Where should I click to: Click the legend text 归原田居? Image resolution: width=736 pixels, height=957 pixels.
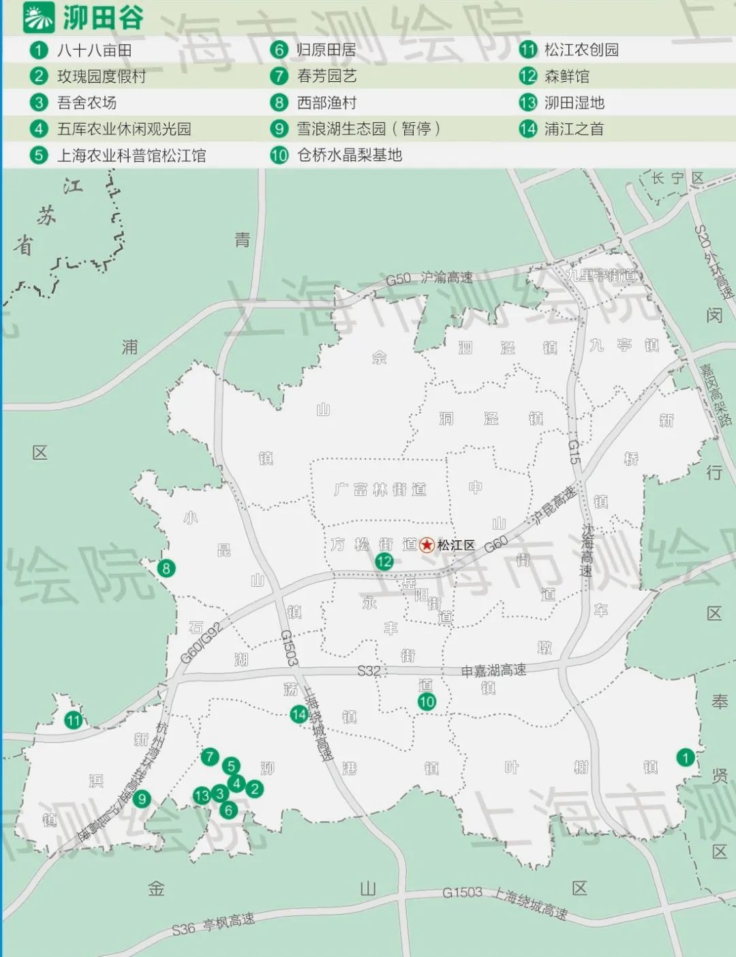(x=326, y=50)
